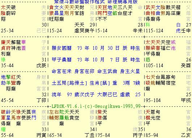The width and height of the screenshot is (192, 138).
Task: Click the blue 喪門 star
Action: (34, 115)
